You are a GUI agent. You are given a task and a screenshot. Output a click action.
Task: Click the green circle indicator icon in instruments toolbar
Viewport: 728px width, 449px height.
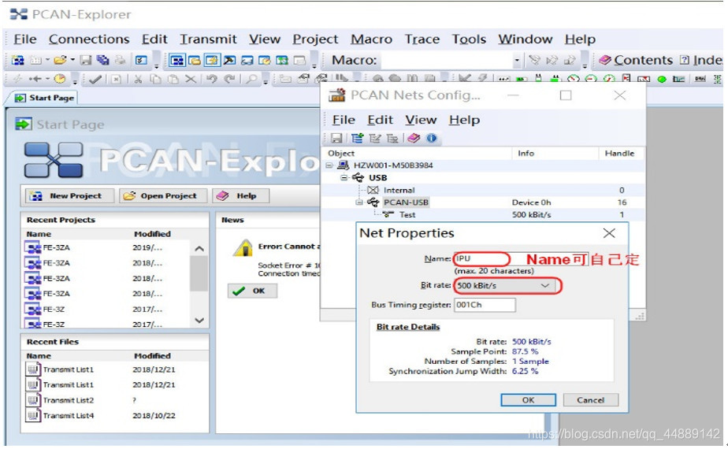(x=662, y=79)
